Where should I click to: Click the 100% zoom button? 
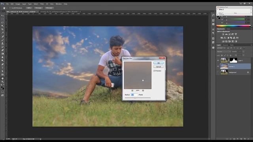pyautogui.click(x=29, y=8)
